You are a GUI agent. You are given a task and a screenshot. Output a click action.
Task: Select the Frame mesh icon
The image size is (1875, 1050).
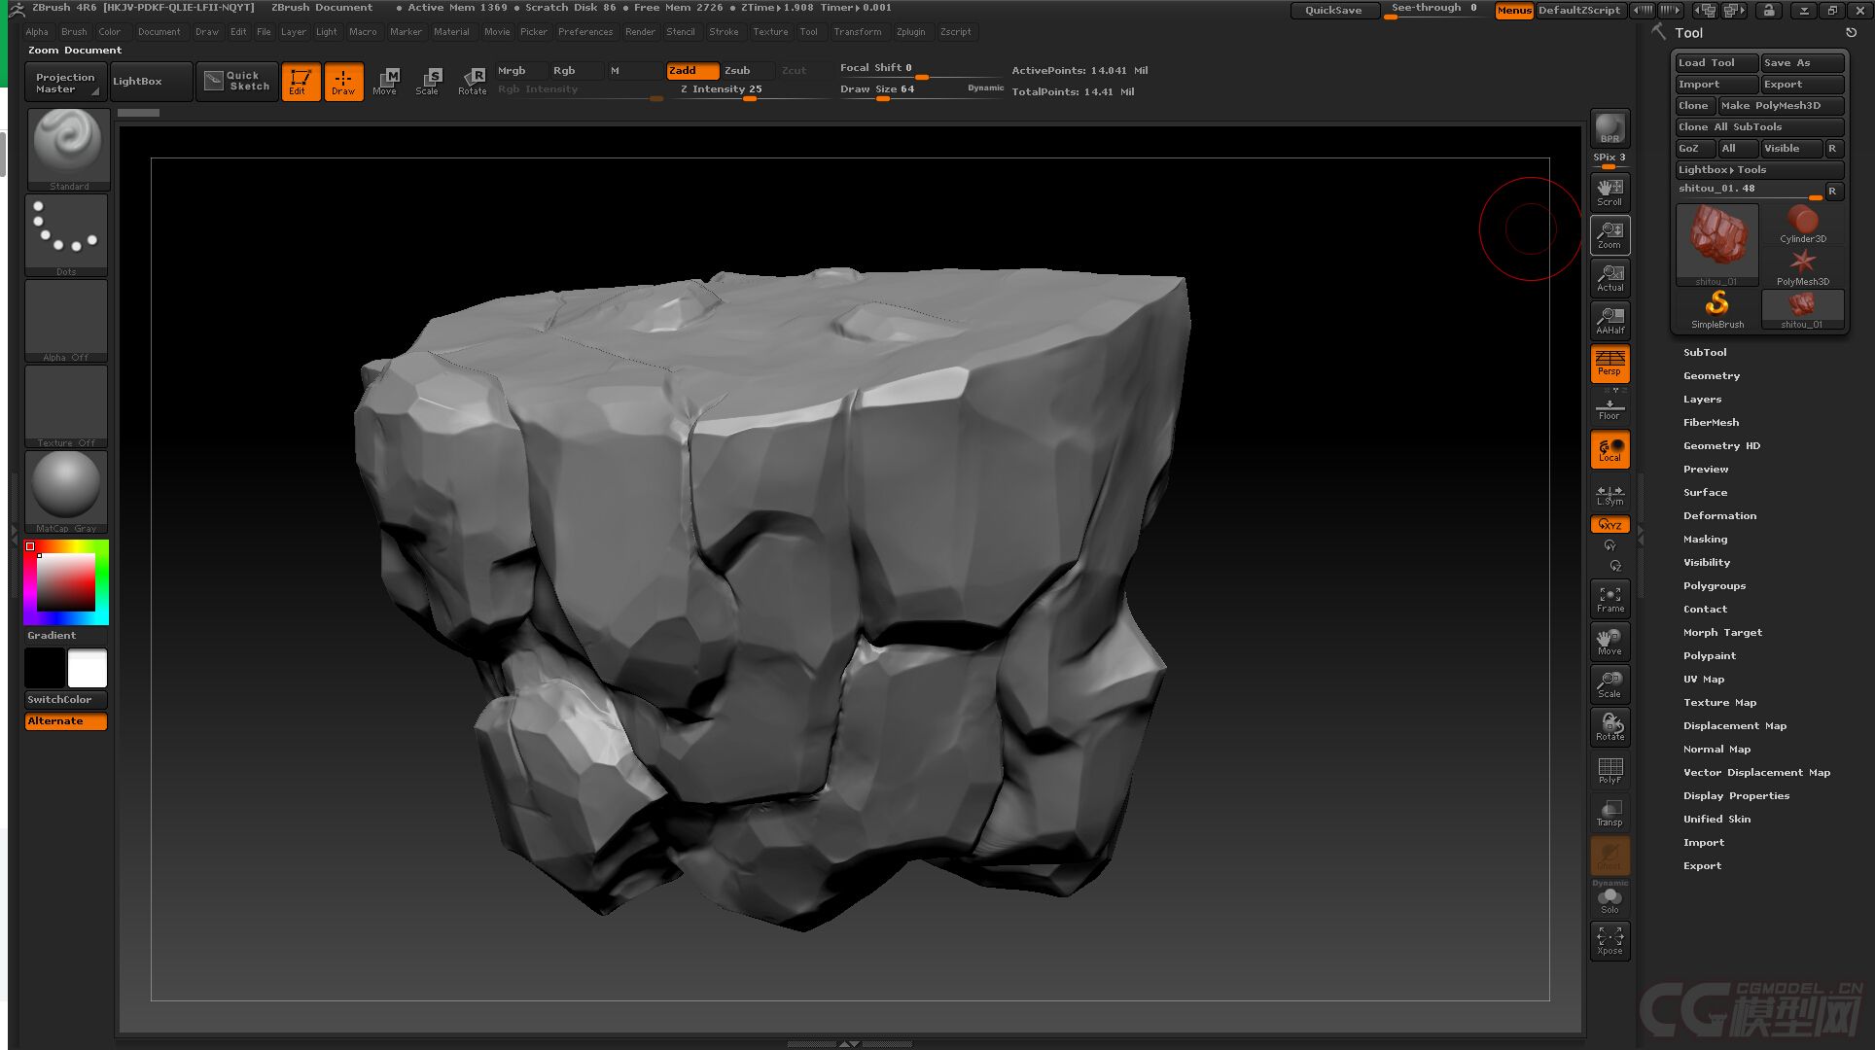click(1610, 598)
